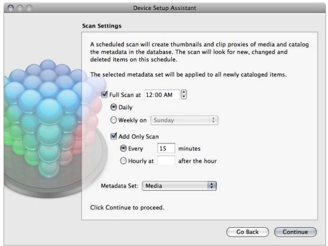Viewport: 328px width, 246px height.
Task: Select the Daily radio button
Action: click(113, 107)
